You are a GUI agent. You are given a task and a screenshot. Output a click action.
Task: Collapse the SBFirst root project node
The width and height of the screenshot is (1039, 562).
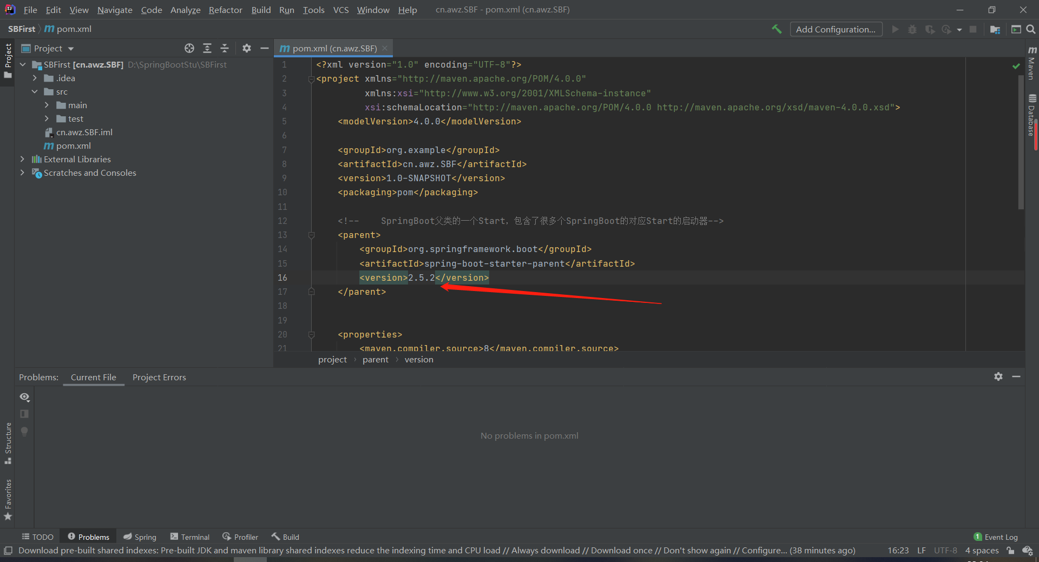[x=22, y=64]
